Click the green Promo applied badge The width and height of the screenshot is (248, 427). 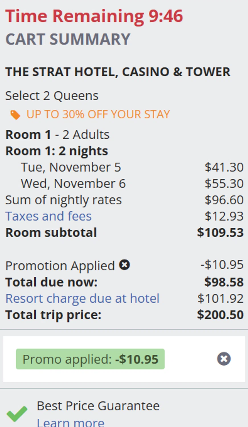click(90, 359)
